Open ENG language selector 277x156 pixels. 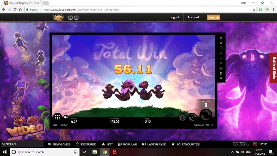point(248,152)
